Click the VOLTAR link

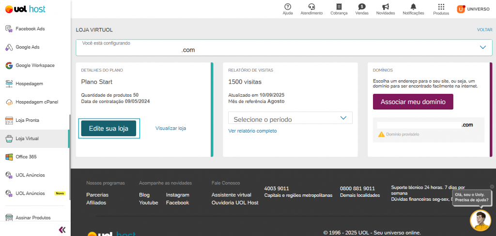tap(484, 30)
